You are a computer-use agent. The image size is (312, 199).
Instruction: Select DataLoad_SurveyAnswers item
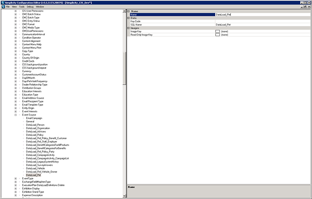(39, 165)
